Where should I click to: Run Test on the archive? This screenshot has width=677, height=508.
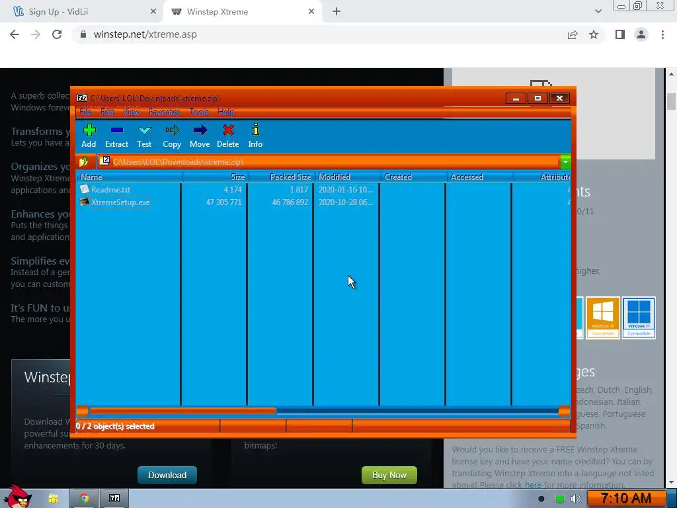(144, 136)
